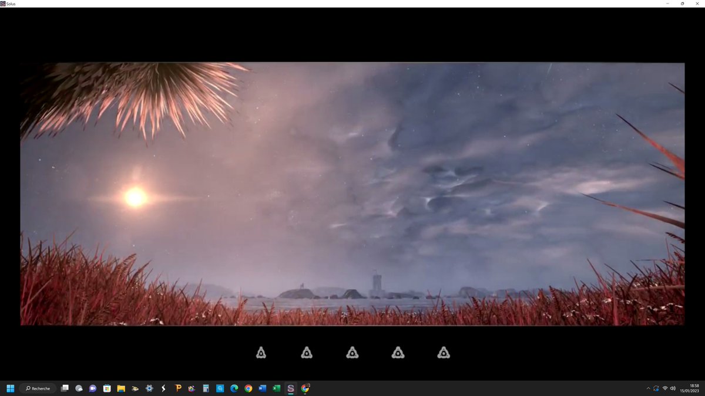
Task: Open Microsoft Word from the taskbar
Action: click(263, 388)
